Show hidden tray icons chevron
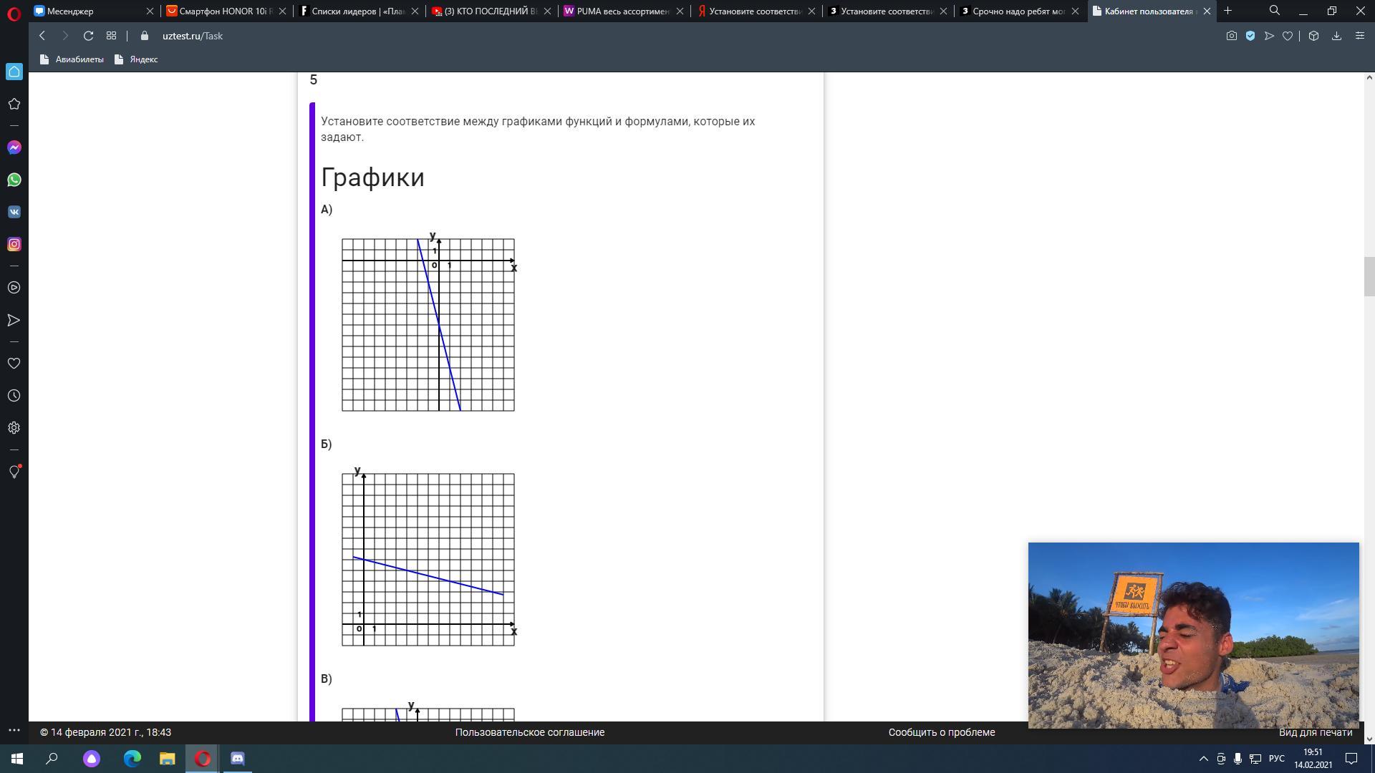 (x=1204, y=759)
